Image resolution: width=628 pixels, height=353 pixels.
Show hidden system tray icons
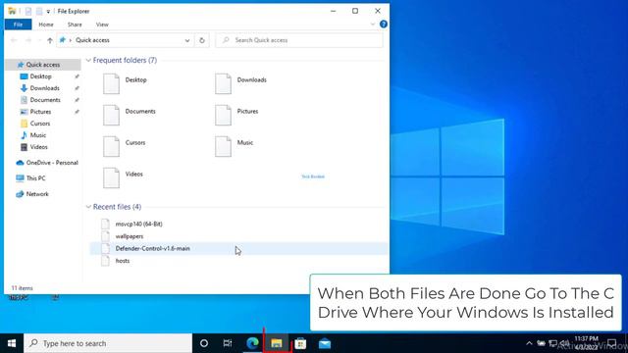(x=529, y=343)
